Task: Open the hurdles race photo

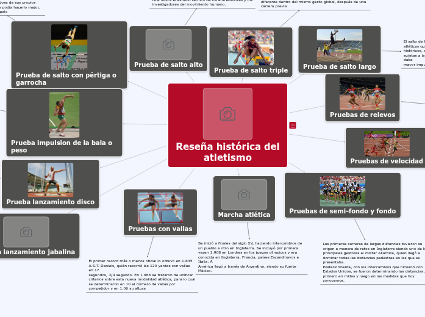Action: click(x=160, y=208)
